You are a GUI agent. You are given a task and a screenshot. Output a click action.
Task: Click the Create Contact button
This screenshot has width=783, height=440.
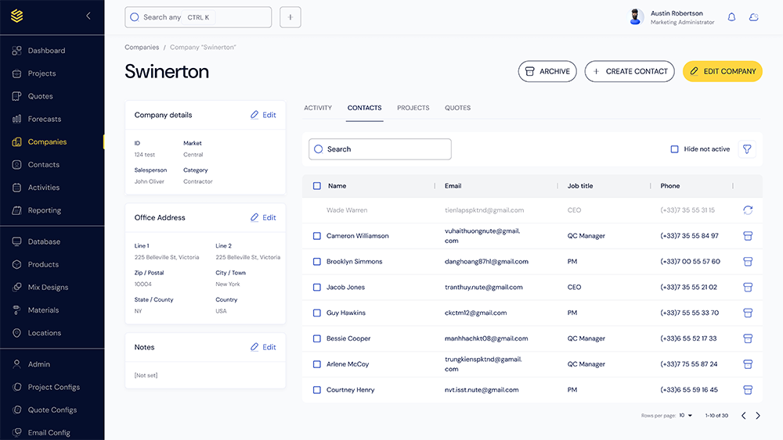pyautogui.click(x=630, y=71)
